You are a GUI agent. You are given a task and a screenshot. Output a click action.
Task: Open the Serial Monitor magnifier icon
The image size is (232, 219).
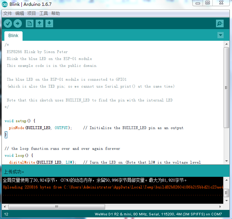(x=220, y=24)
